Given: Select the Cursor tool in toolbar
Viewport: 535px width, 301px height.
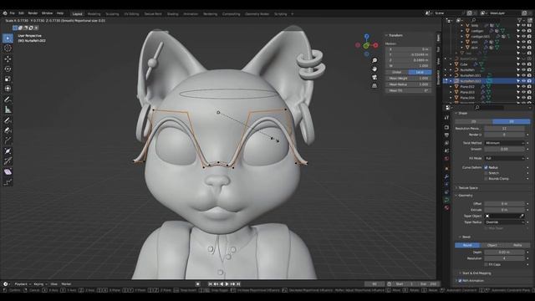Looking at the screenshot, I should (8, 48).
